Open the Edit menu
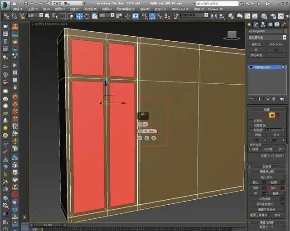Viewport: 290px width, 231px height. click(18, 9)
